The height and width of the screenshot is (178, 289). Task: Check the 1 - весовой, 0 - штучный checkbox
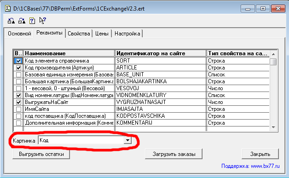pyautogui.click(x=18, y=88)
